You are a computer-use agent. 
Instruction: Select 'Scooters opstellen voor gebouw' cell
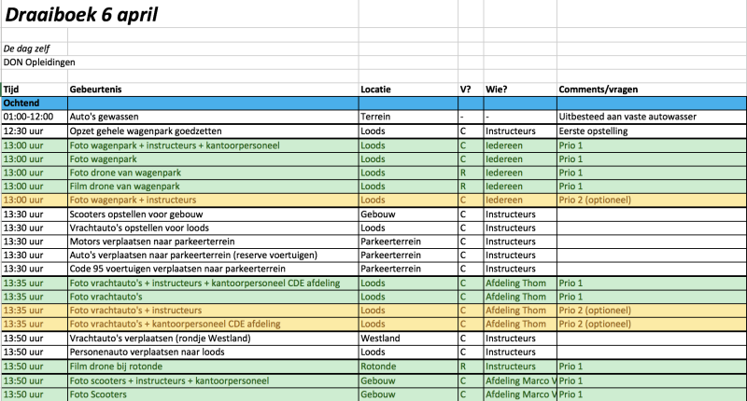(x=213, y=214)
